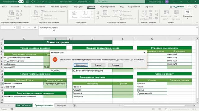Switch to Page Layout view icon

point(160,109)
